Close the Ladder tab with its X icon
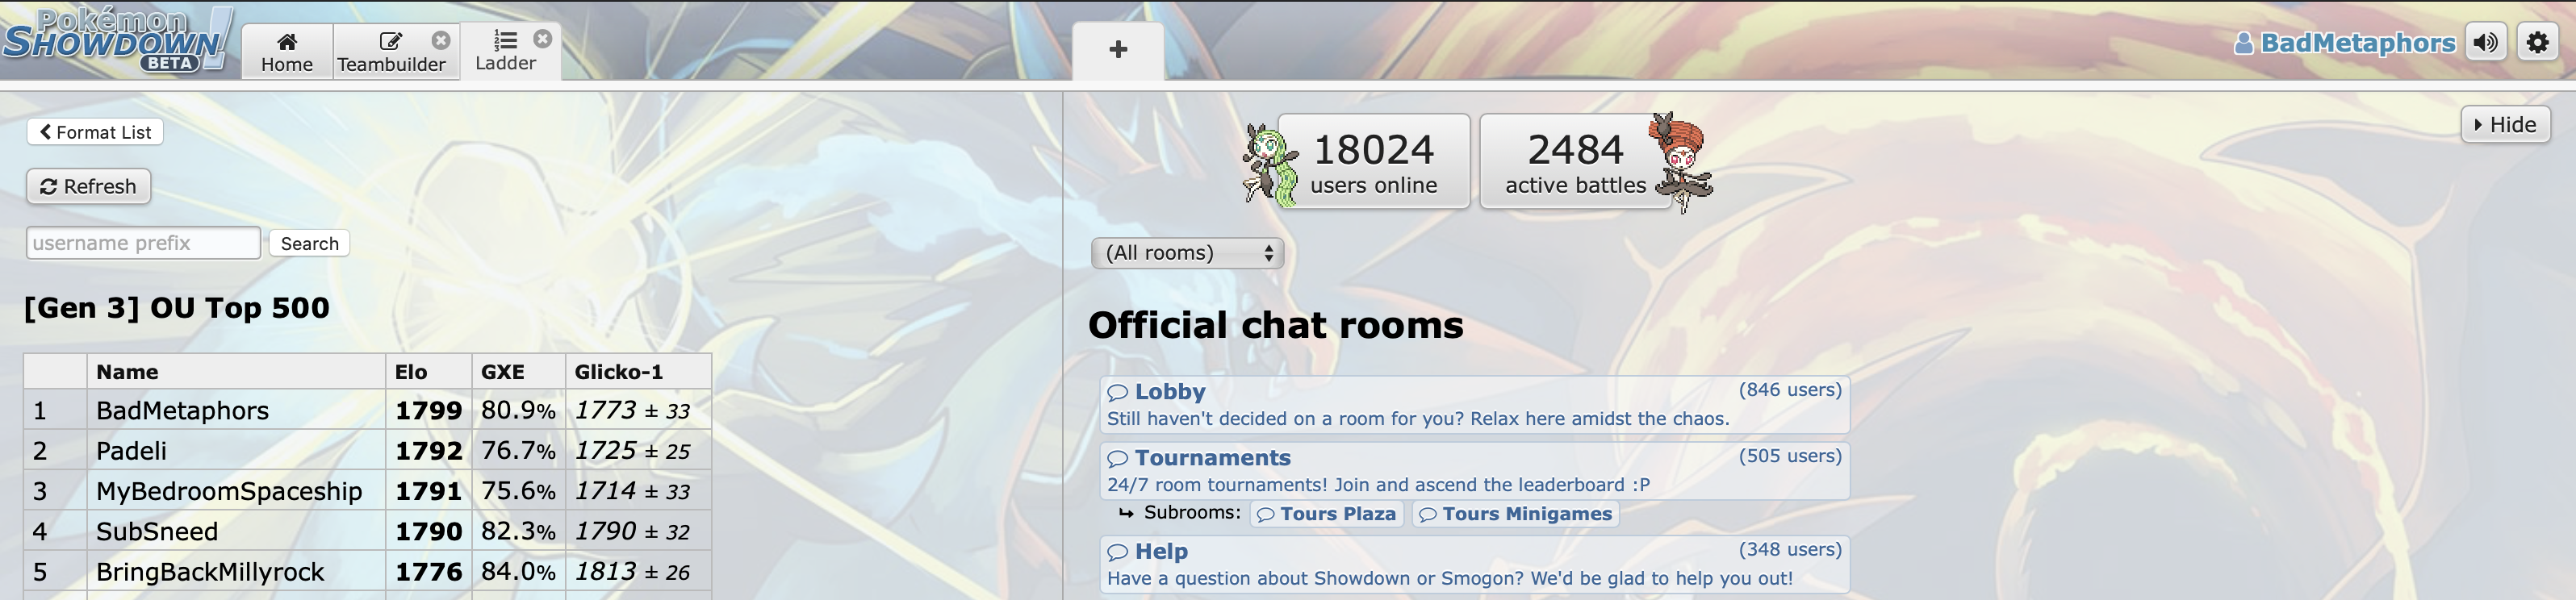The width and height of the screenshot is (2576, 600). coord(543,39)
